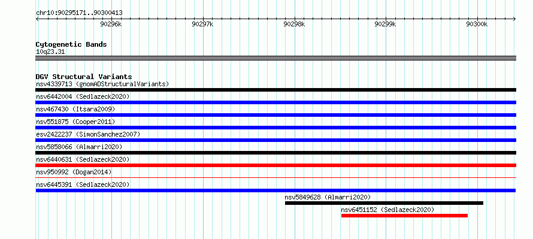Open nsv950992 (Dogan2014) variant label
The width and height of the screenshot is (533, 239).
(x=74, y=172)
